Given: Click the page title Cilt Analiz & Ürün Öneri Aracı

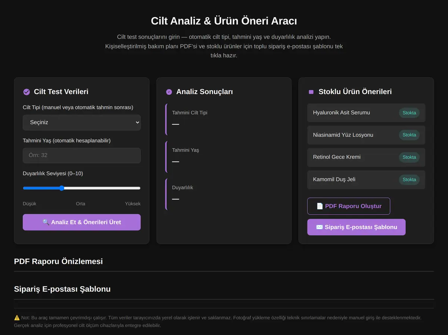Looking at the screenshot, I should point(224,21).
